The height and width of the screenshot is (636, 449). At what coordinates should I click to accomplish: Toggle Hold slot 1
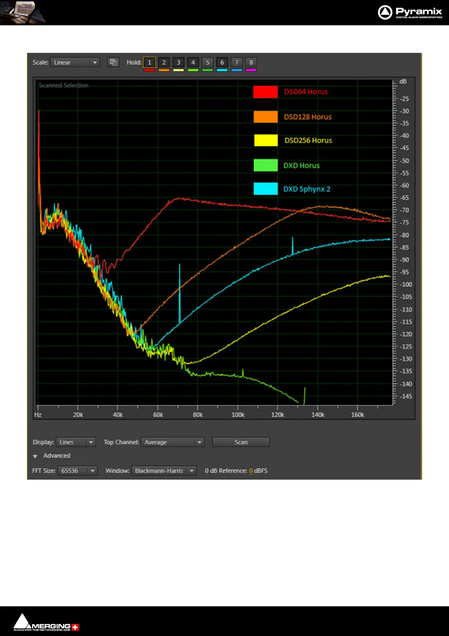coord(149,62)
